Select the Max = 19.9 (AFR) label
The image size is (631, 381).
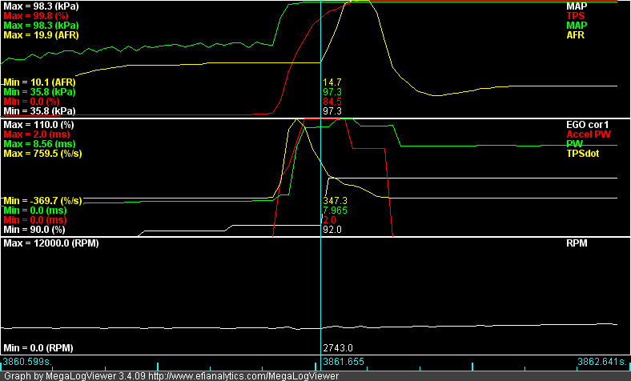coord(40,35)
